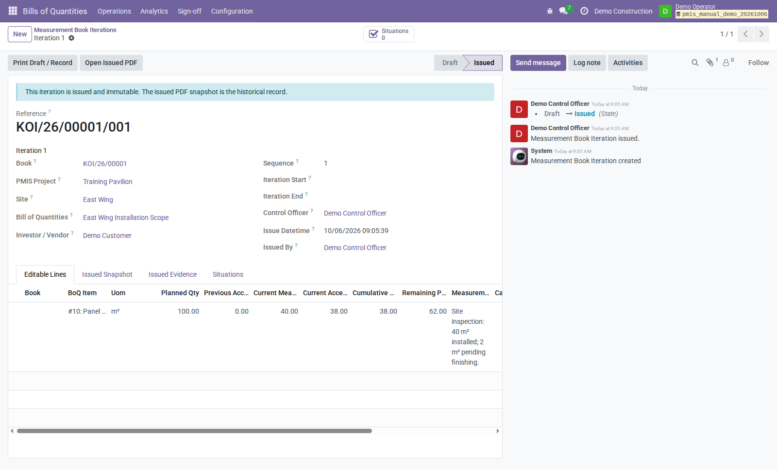Switch to Issued Snapshot tab
Image resolution: width=777 pixels, height=470 pixels.
[107, 274]
